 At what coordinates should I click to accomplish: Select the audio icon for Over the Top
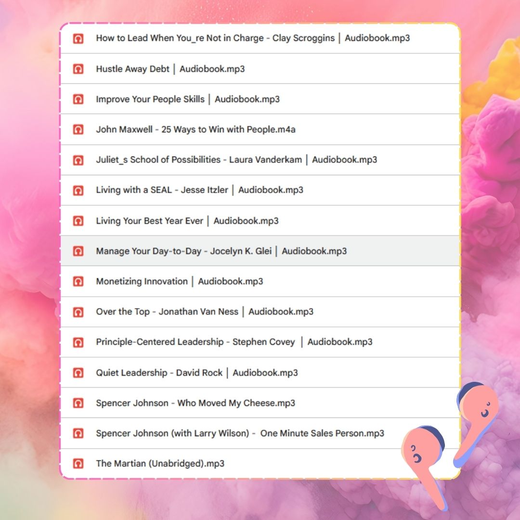[x=78, y=312]
